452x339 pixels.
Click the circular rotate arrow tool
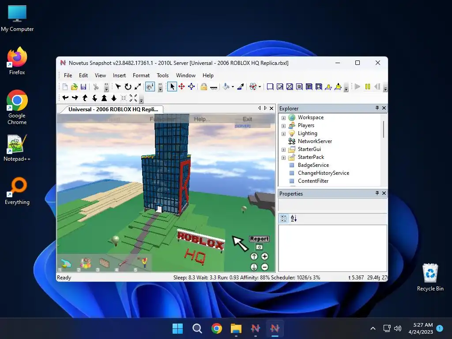coord(128,87)
